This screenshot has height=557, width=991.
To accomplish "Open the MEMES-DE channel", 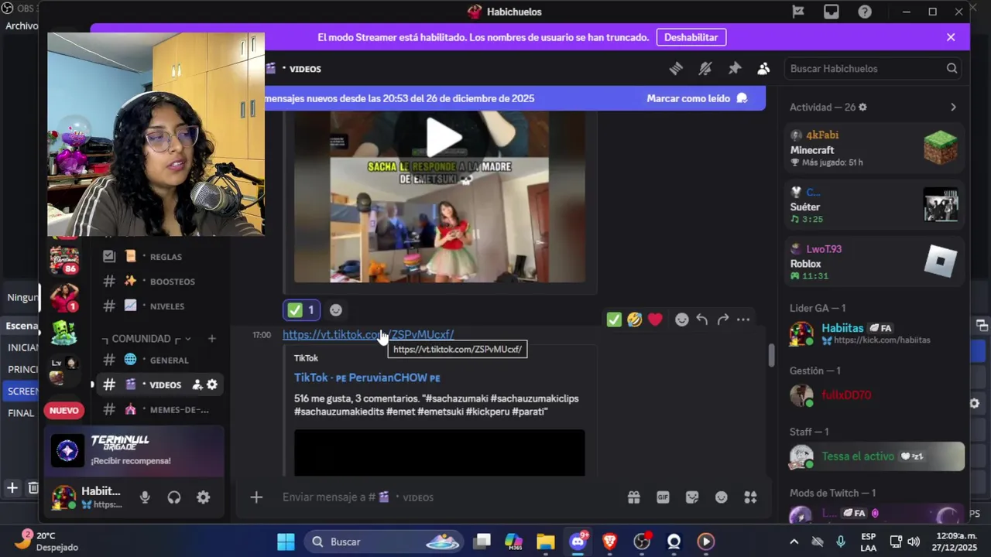I will (161, 409).
